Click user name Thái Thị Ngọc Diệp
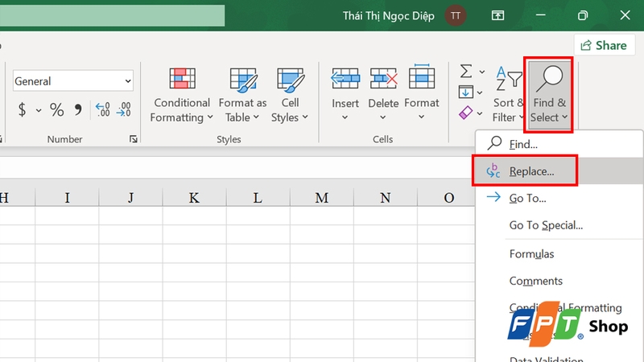 point(389,15)
